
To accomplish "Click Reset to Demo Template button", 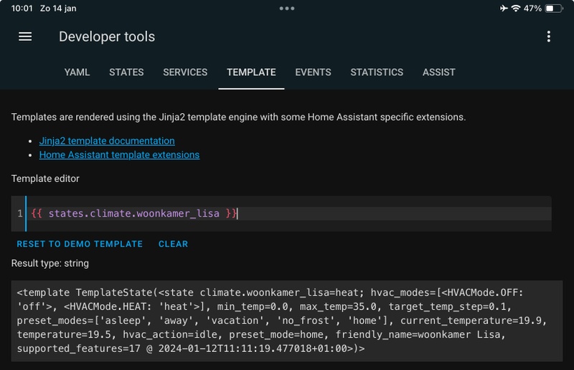I will coord(80,244).
